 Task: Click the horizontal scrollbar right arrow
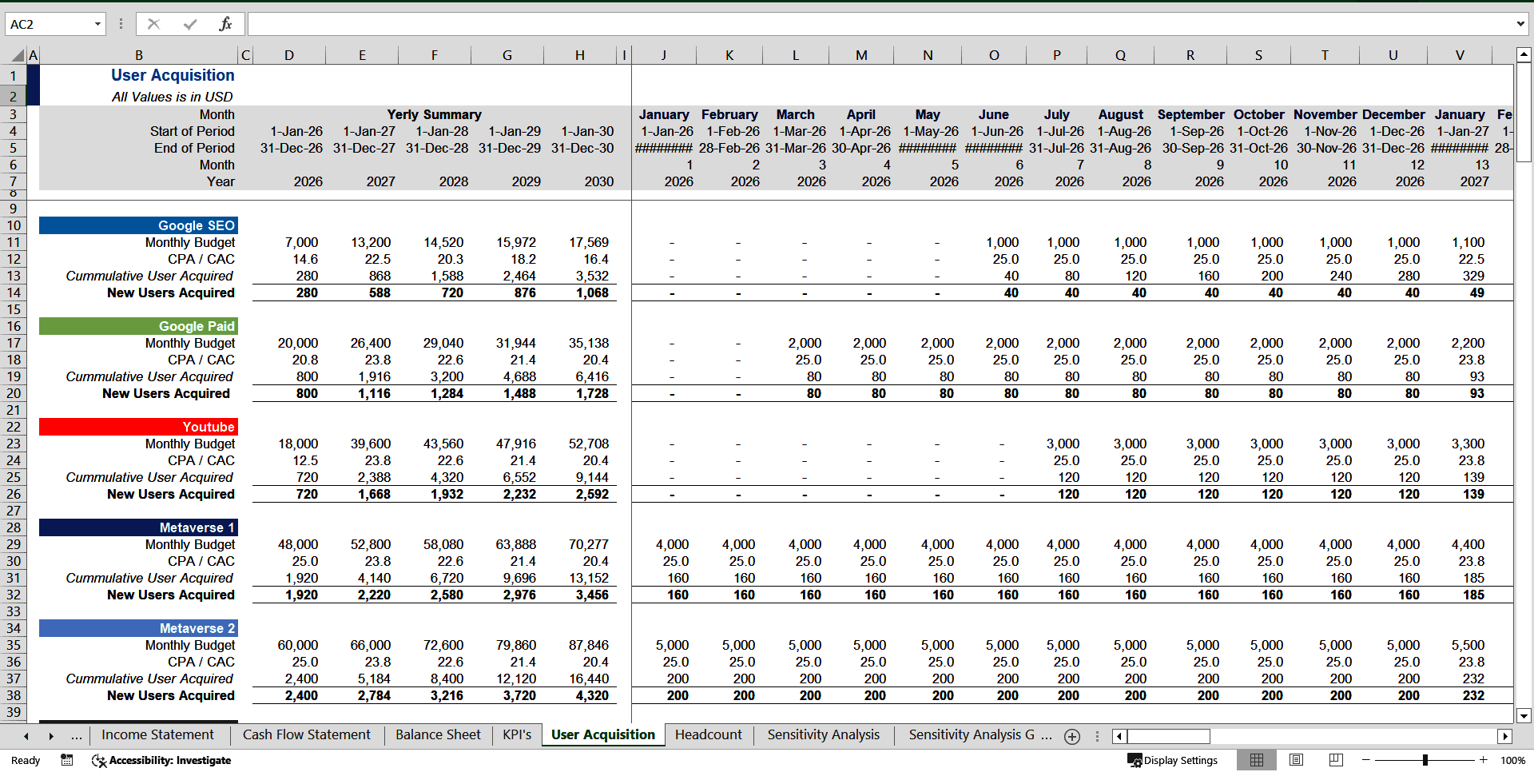(1505, 736)
